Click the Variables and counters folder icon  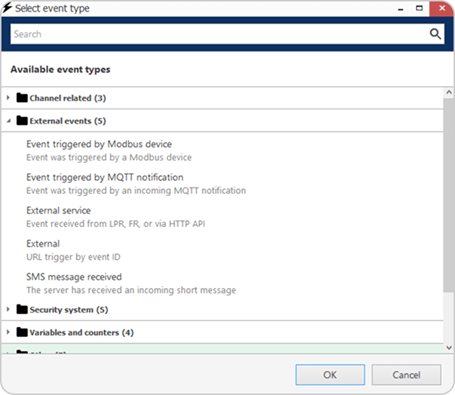click(x=22, y=333)
